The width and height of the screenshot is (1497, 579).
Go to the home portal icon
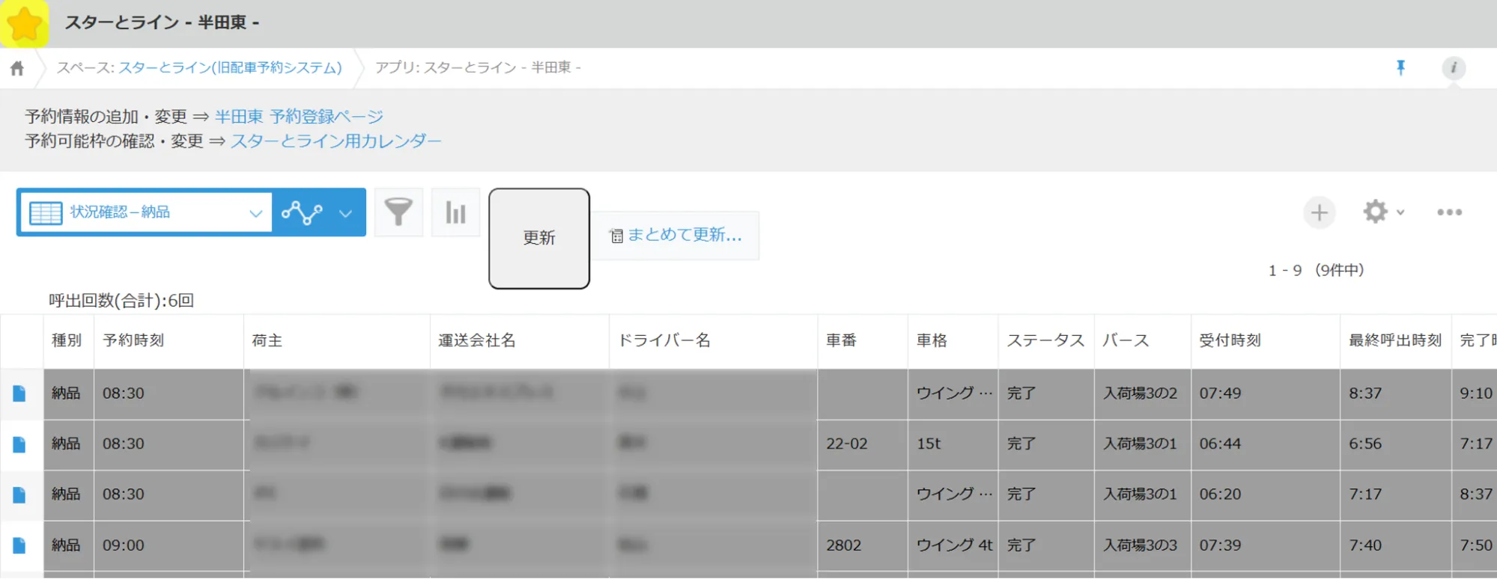pos(17,69)
